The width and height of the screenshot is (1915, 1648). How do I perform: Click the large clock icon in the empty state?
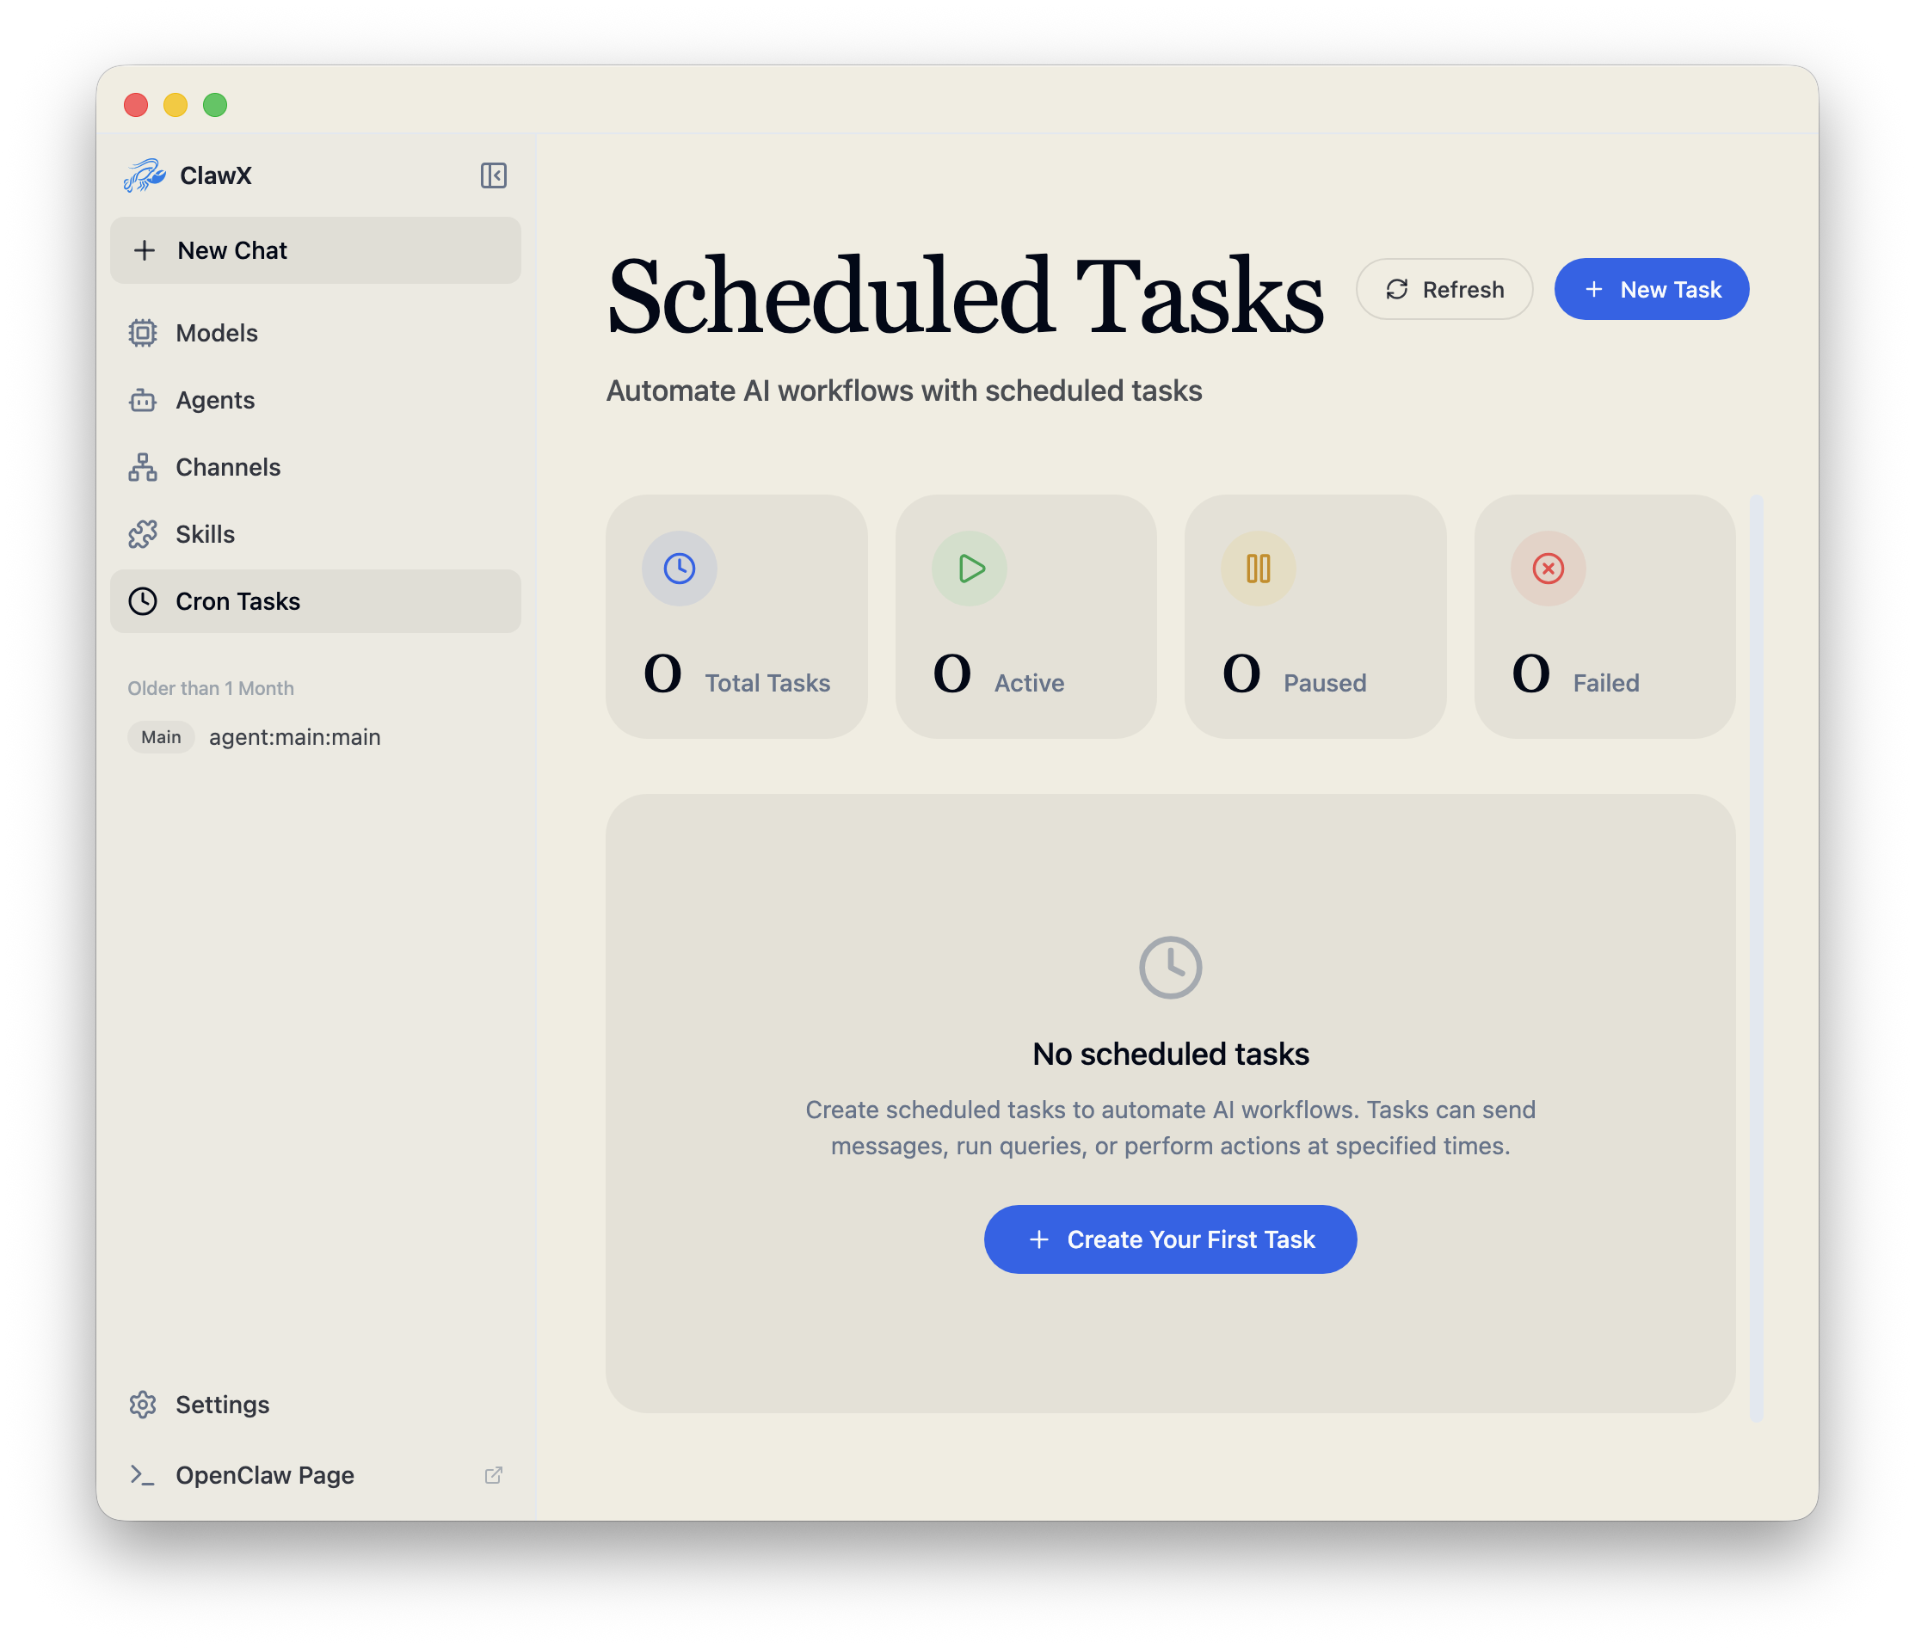(x=1170, y=968)
